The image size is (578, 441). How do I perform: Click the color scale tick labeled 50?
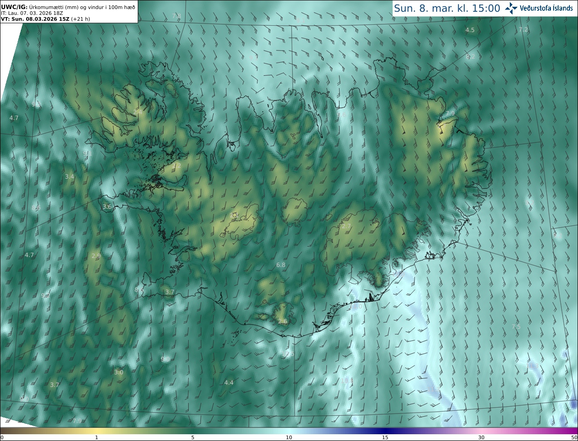point(574,437)
